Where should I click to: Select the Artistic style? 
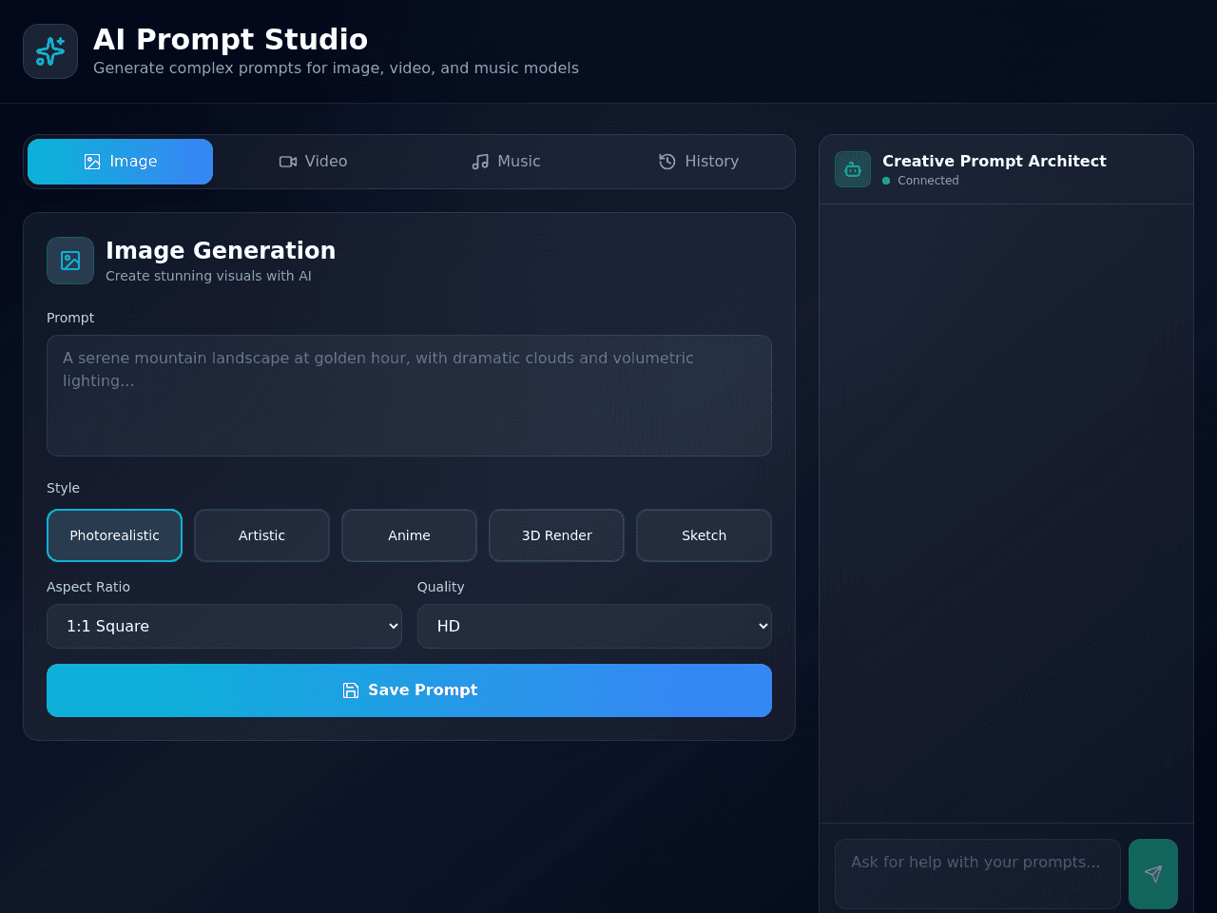point(261,535)
